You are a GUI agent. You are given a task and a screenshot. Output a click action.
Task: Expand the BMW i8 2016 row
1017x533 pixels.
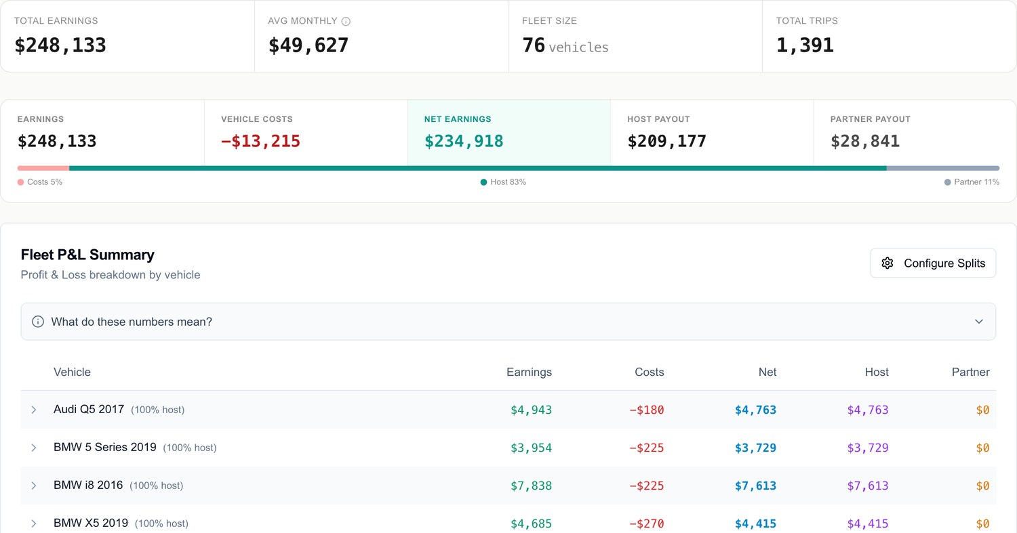(x=34, y=486)
